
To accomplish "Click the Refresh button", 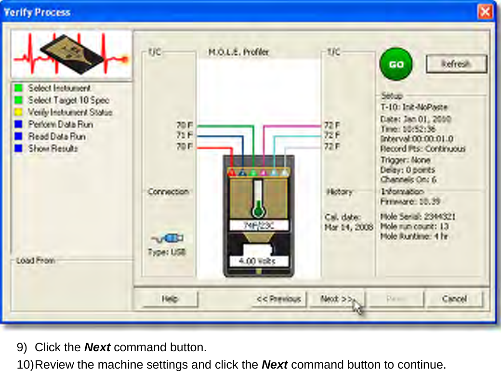I will coord(456,64).
